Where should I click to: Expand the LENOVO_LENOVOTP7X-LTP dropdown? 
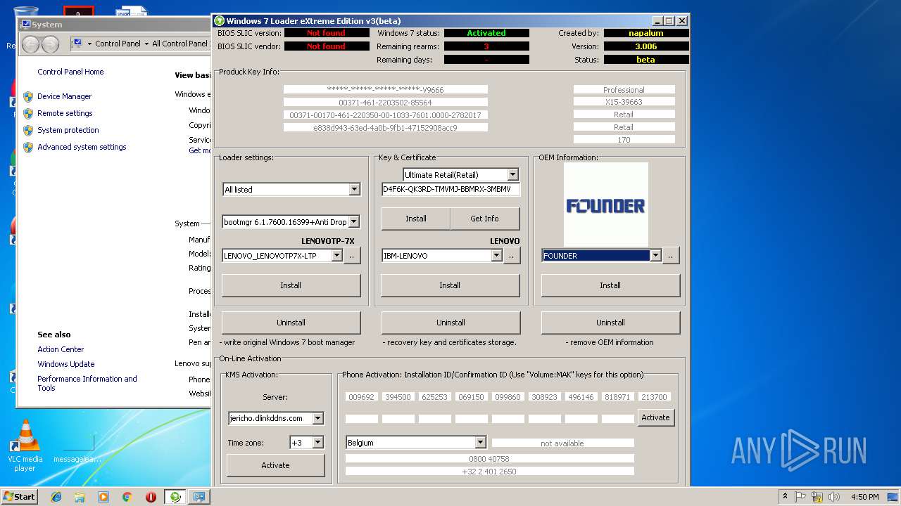pyautogui.click(x=336, y=255)
